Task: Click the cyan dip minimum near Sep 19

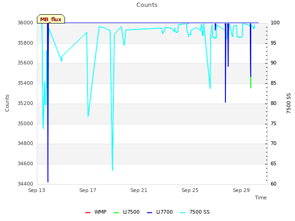Action: point(112,170)
